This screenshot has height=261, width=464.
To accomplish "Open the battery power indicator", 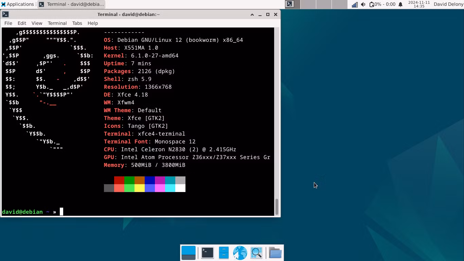I will pyautogui.click(x=382, y=4).
